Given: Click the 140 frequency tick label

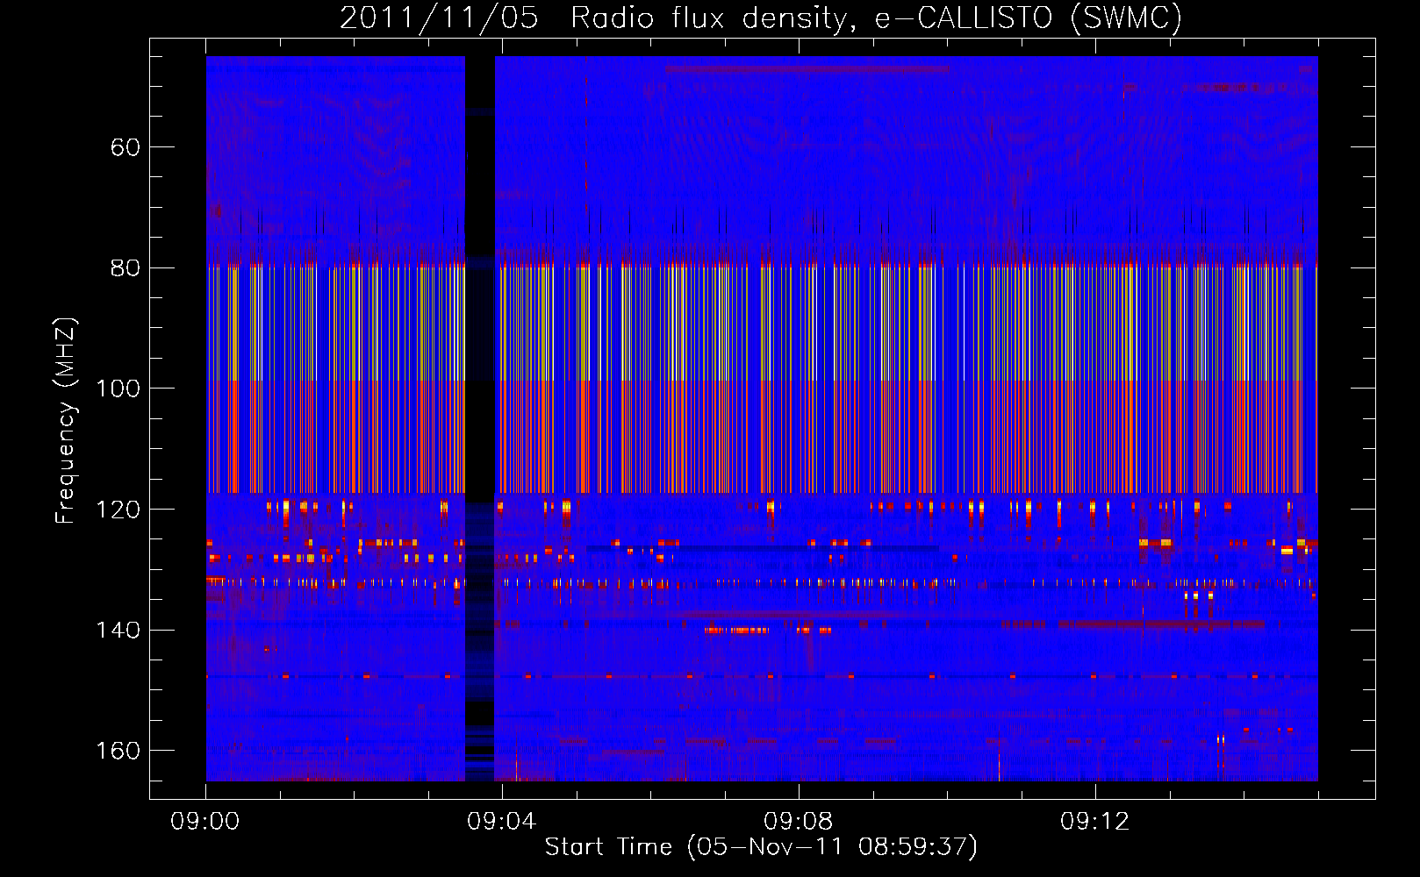Looking at the screenshot, I should click(118, 630).
